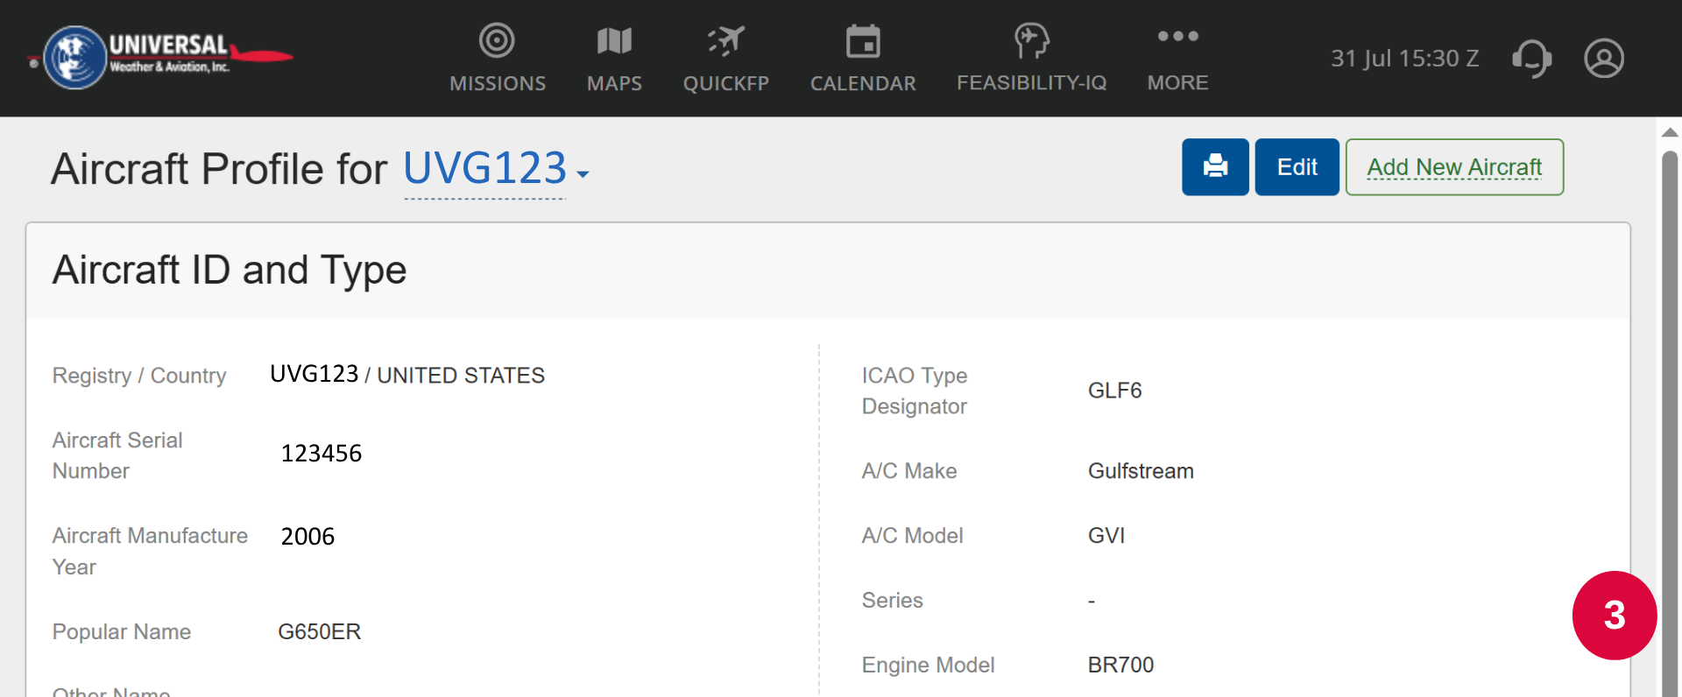This screenshot has width=1682, height=697.
Task: Open the user account profile icon
Action: pos(1604,59)
